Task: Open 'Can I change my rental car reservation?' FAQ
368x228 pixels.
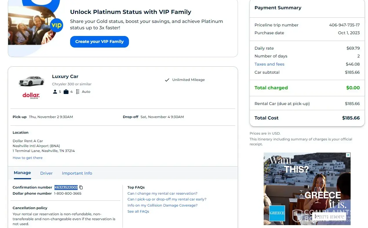Action: point(162,193)
